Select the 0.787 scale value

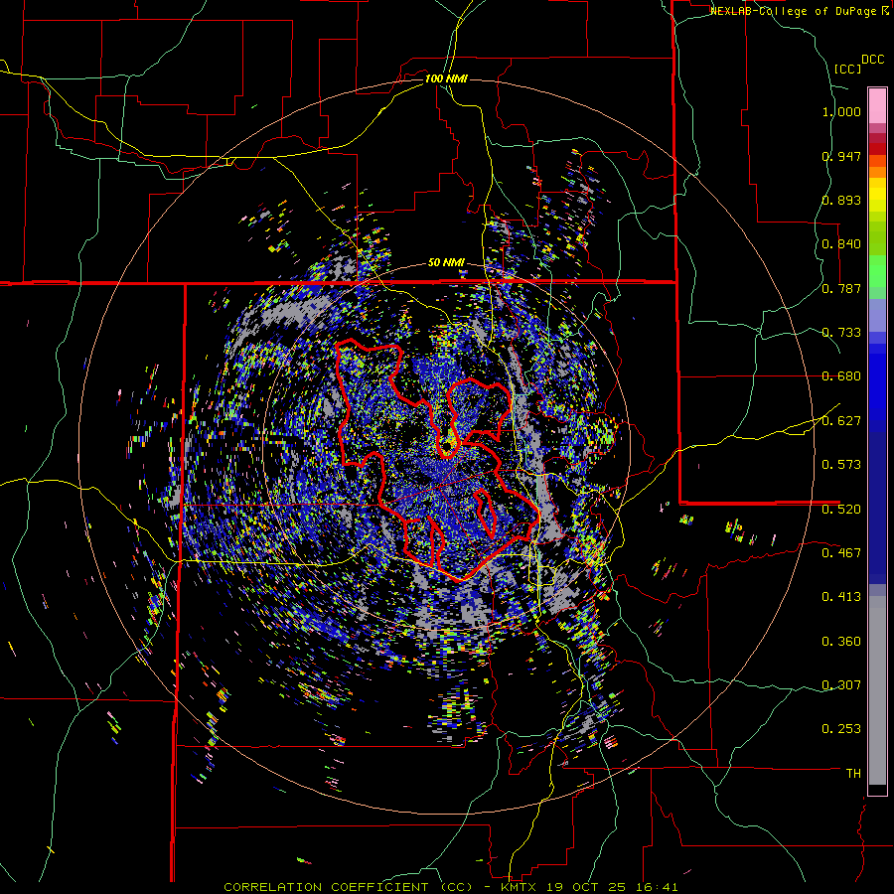(x=841, y=288)
